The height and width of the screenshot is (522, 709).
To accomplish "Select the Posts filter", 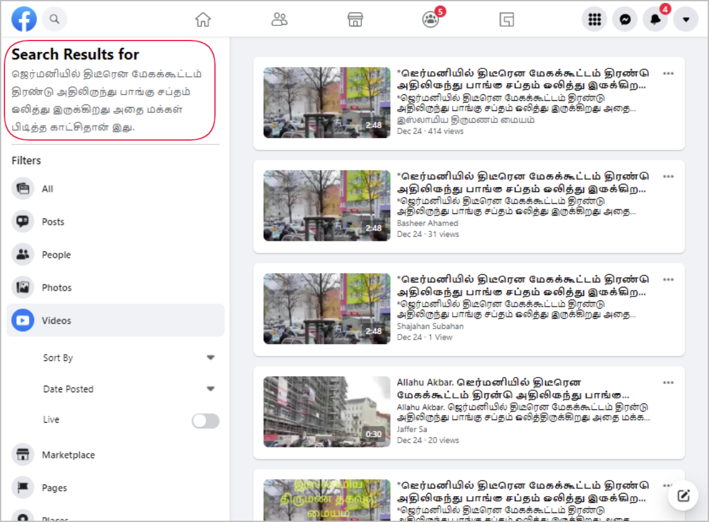I will [x=115, y=222].
